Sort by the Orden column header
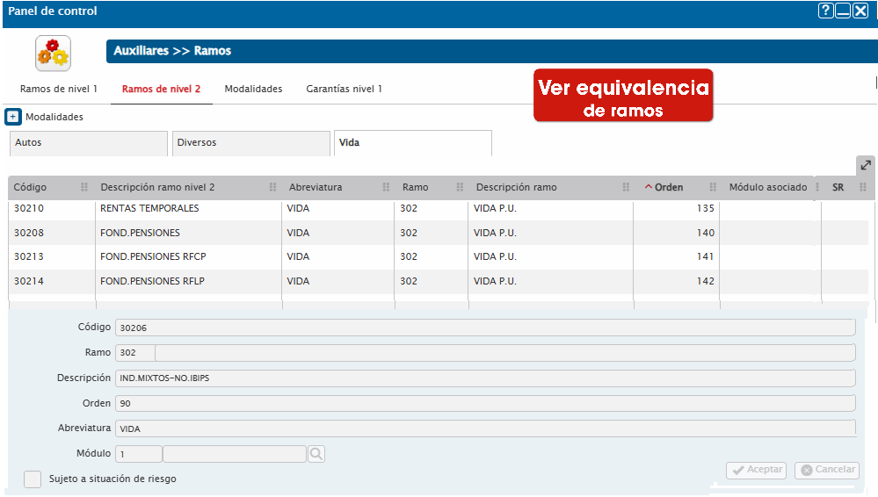Screen dimensions: 878x497 [669, 188]
